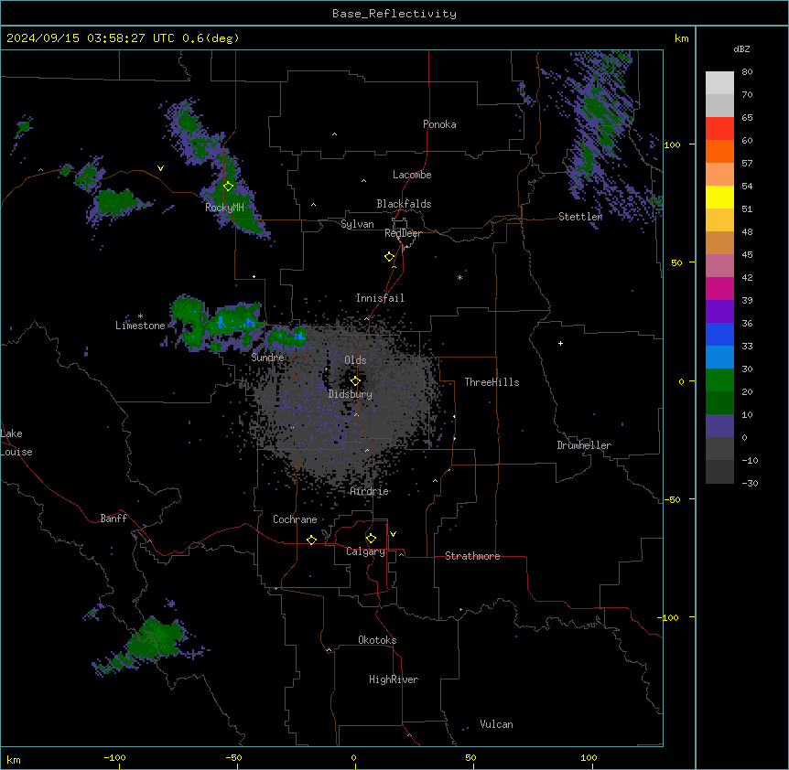Select the Cochrane city label

(295, 519)
